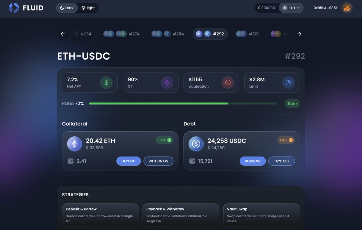Click the PAYBACK button
Image resolution: width=362 pixels, height=230 pixels.
point(281,161)
